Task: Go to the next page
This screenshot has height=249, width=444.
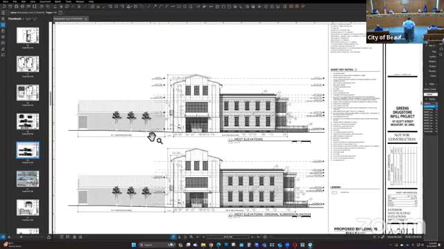Action: 252,237
